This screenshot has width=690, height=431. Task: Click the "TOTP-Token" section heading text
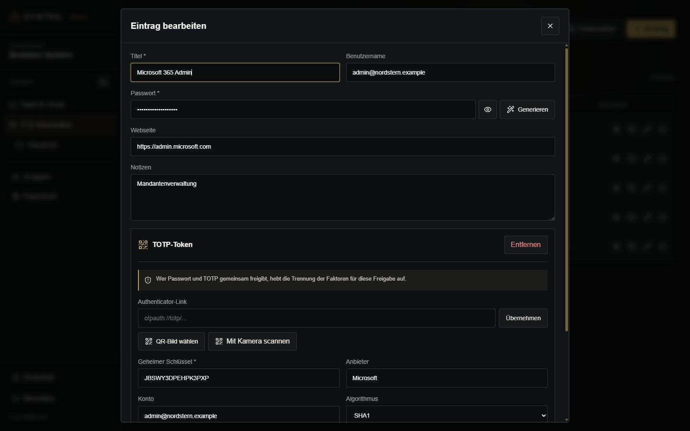coord(172,244)
